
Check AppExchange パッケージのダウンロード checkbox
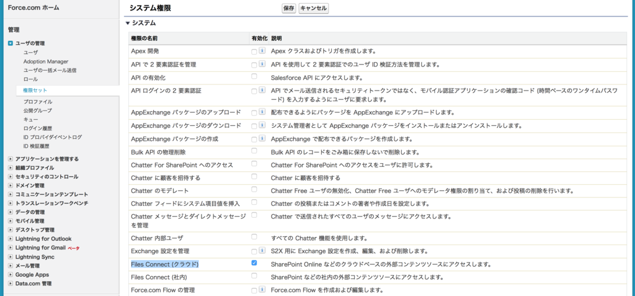click(254, 126)
